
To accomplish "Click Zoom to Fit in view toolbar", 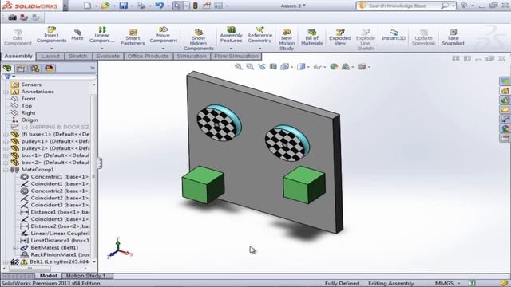I will [239, 67].
